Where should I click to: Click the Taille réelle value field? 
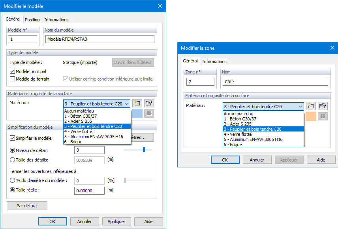point(89,191)
